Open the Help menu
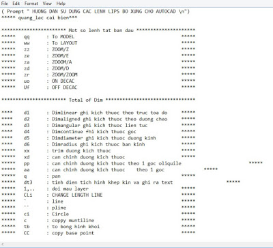The width and height of the screenshot is (273, 248). pos(61,3)
